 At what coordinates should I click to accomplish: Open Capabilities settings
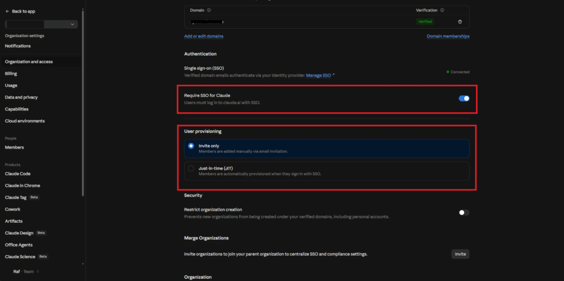pyautogui.click(x=17, y=109)
